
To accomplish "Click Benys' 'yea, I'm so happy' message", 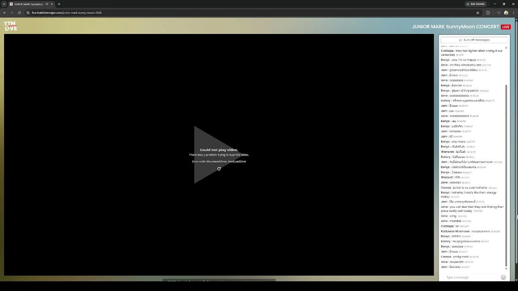I will click(463, 60).
